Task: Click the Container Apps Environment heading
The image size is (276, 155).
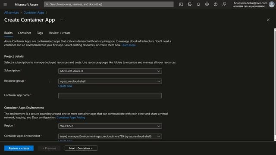Action: pyautogui.click(x=24, y=108)
